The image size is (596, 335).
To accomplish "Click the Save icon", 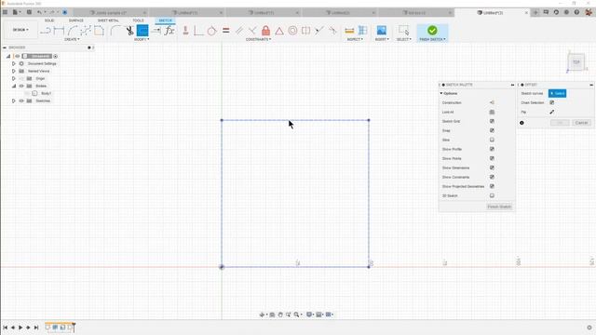I will click(x=29, y=12).
